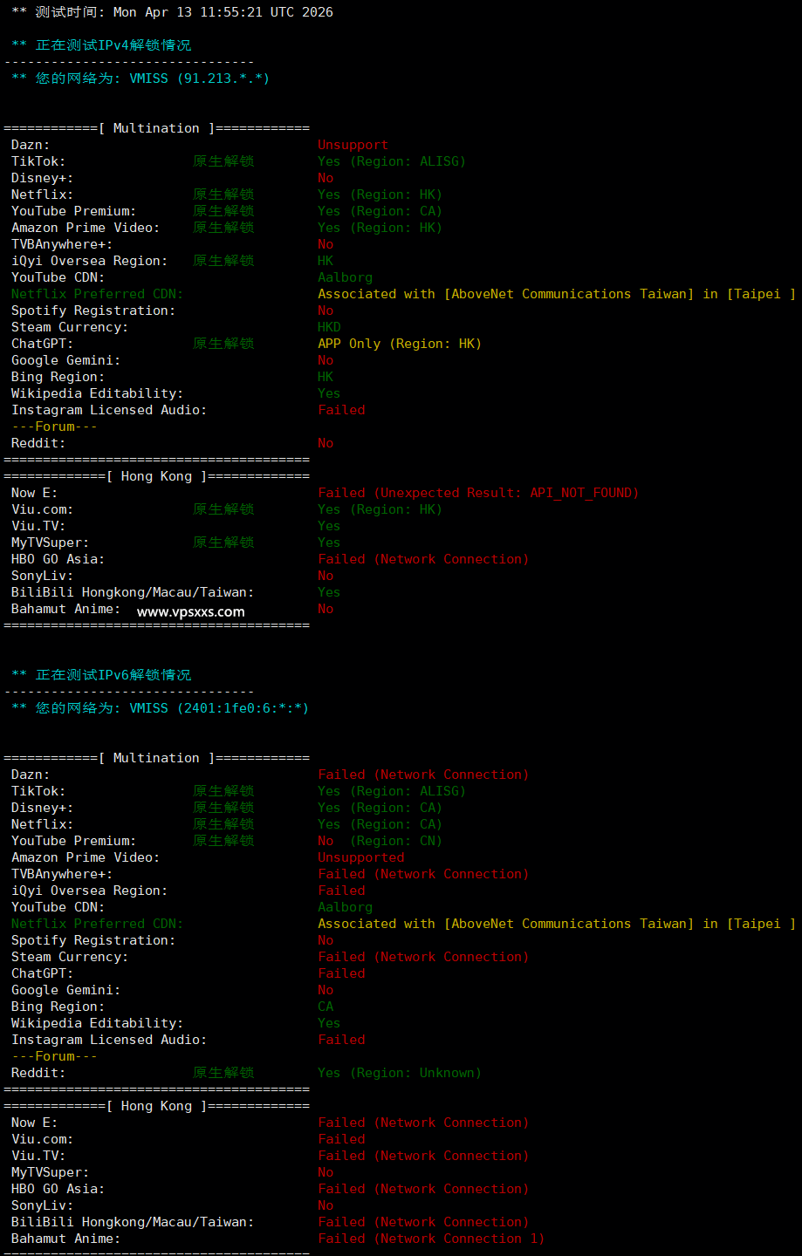Click the VMISS (2401:1fe0:6:*:*) network text
802x1256 pixels.
click(219, 708)
